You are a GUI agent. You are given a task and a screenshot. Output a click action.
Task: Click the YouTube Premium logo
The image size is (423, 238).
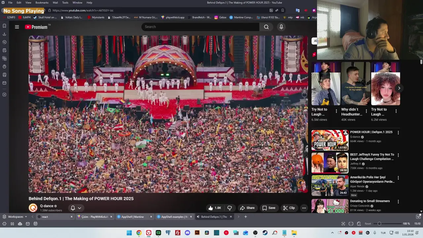(36, 27)
